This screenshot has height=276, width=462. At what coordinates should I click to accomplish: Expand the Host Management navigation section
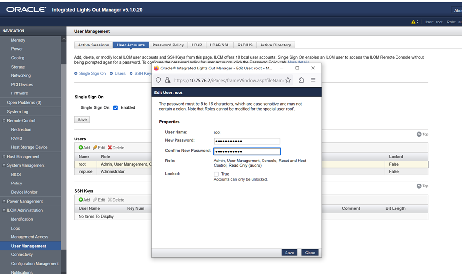tap(4, 157)
